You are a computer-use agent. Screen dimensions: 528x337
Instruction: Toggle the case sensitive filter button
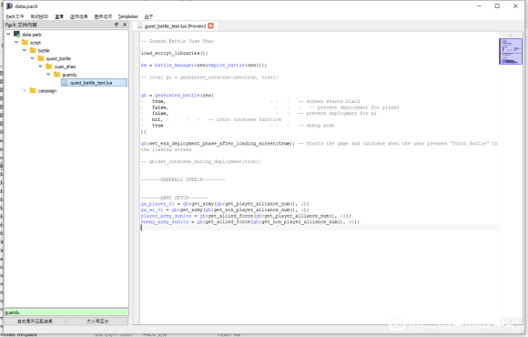click(x=97, y=322)
